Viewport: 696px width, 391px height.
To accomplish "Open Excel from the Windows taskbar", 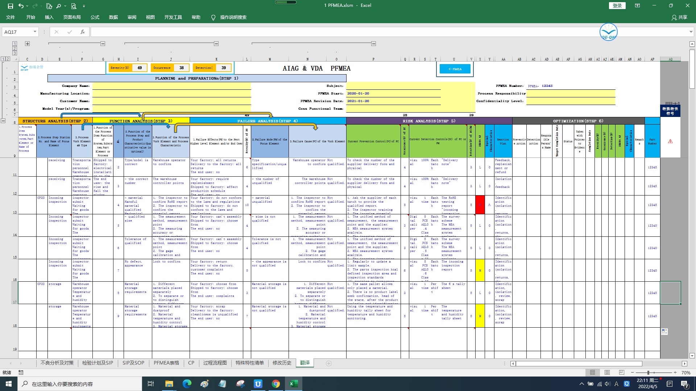I will pos(293,384).
